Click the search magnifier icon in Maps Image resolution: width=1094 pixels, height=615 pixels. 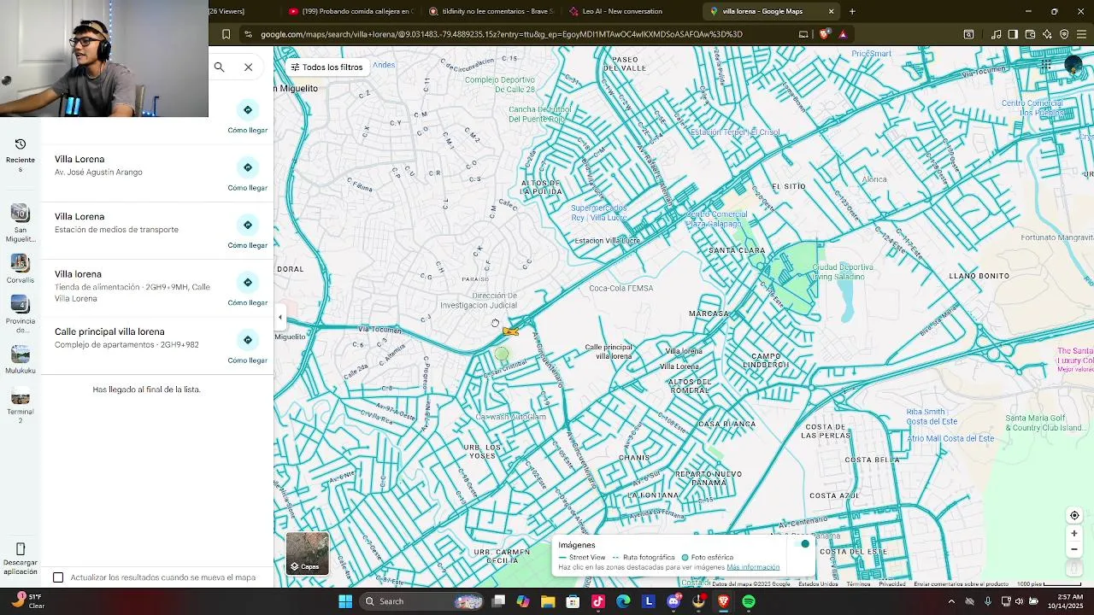click(x=220, y=67)
